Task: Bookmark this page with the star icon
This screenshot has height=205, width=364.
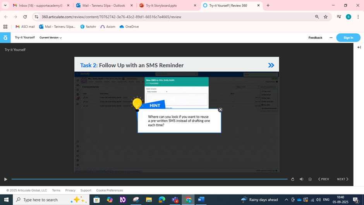Action: [x=326, y=17]
